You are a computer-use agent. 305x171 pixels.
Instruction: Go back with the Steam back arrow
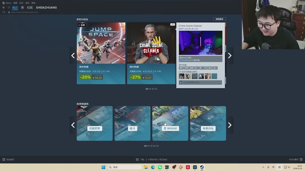pyautogui.click(x=3, y=7)
